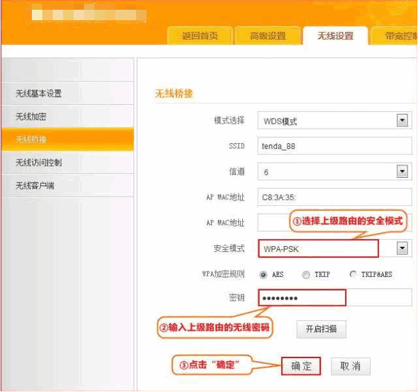Expand the 模式选择 dropdown showing WDS模式
Viewport: 418px width, 392px height.
pyautogui.click(x=402, y=120)
